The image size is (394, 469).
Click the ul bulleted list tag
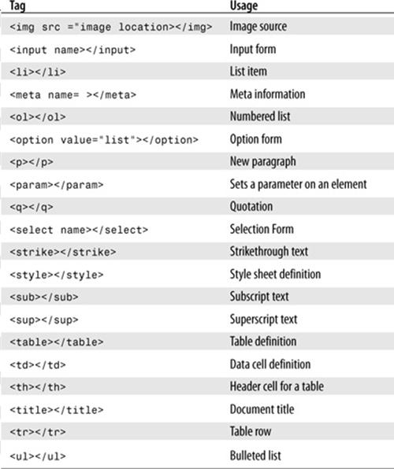tap(38, 456)
